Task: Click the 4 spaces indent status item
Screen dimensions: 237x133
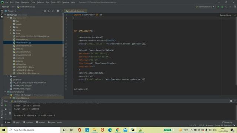Action: coord(209,125)
